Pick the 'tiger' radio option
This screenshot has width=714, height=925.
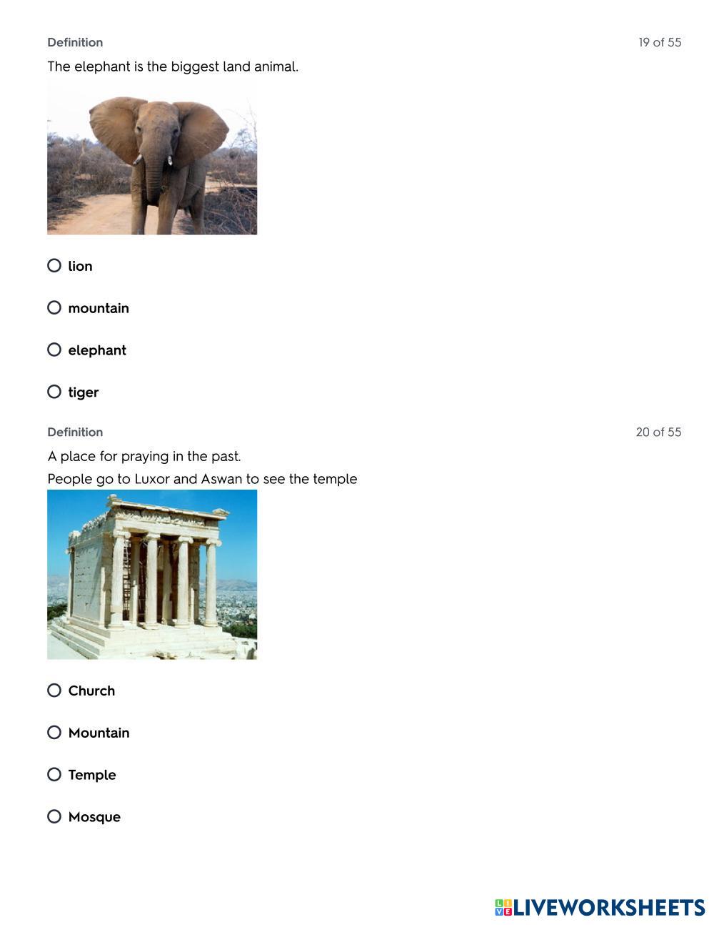point(54,392)
